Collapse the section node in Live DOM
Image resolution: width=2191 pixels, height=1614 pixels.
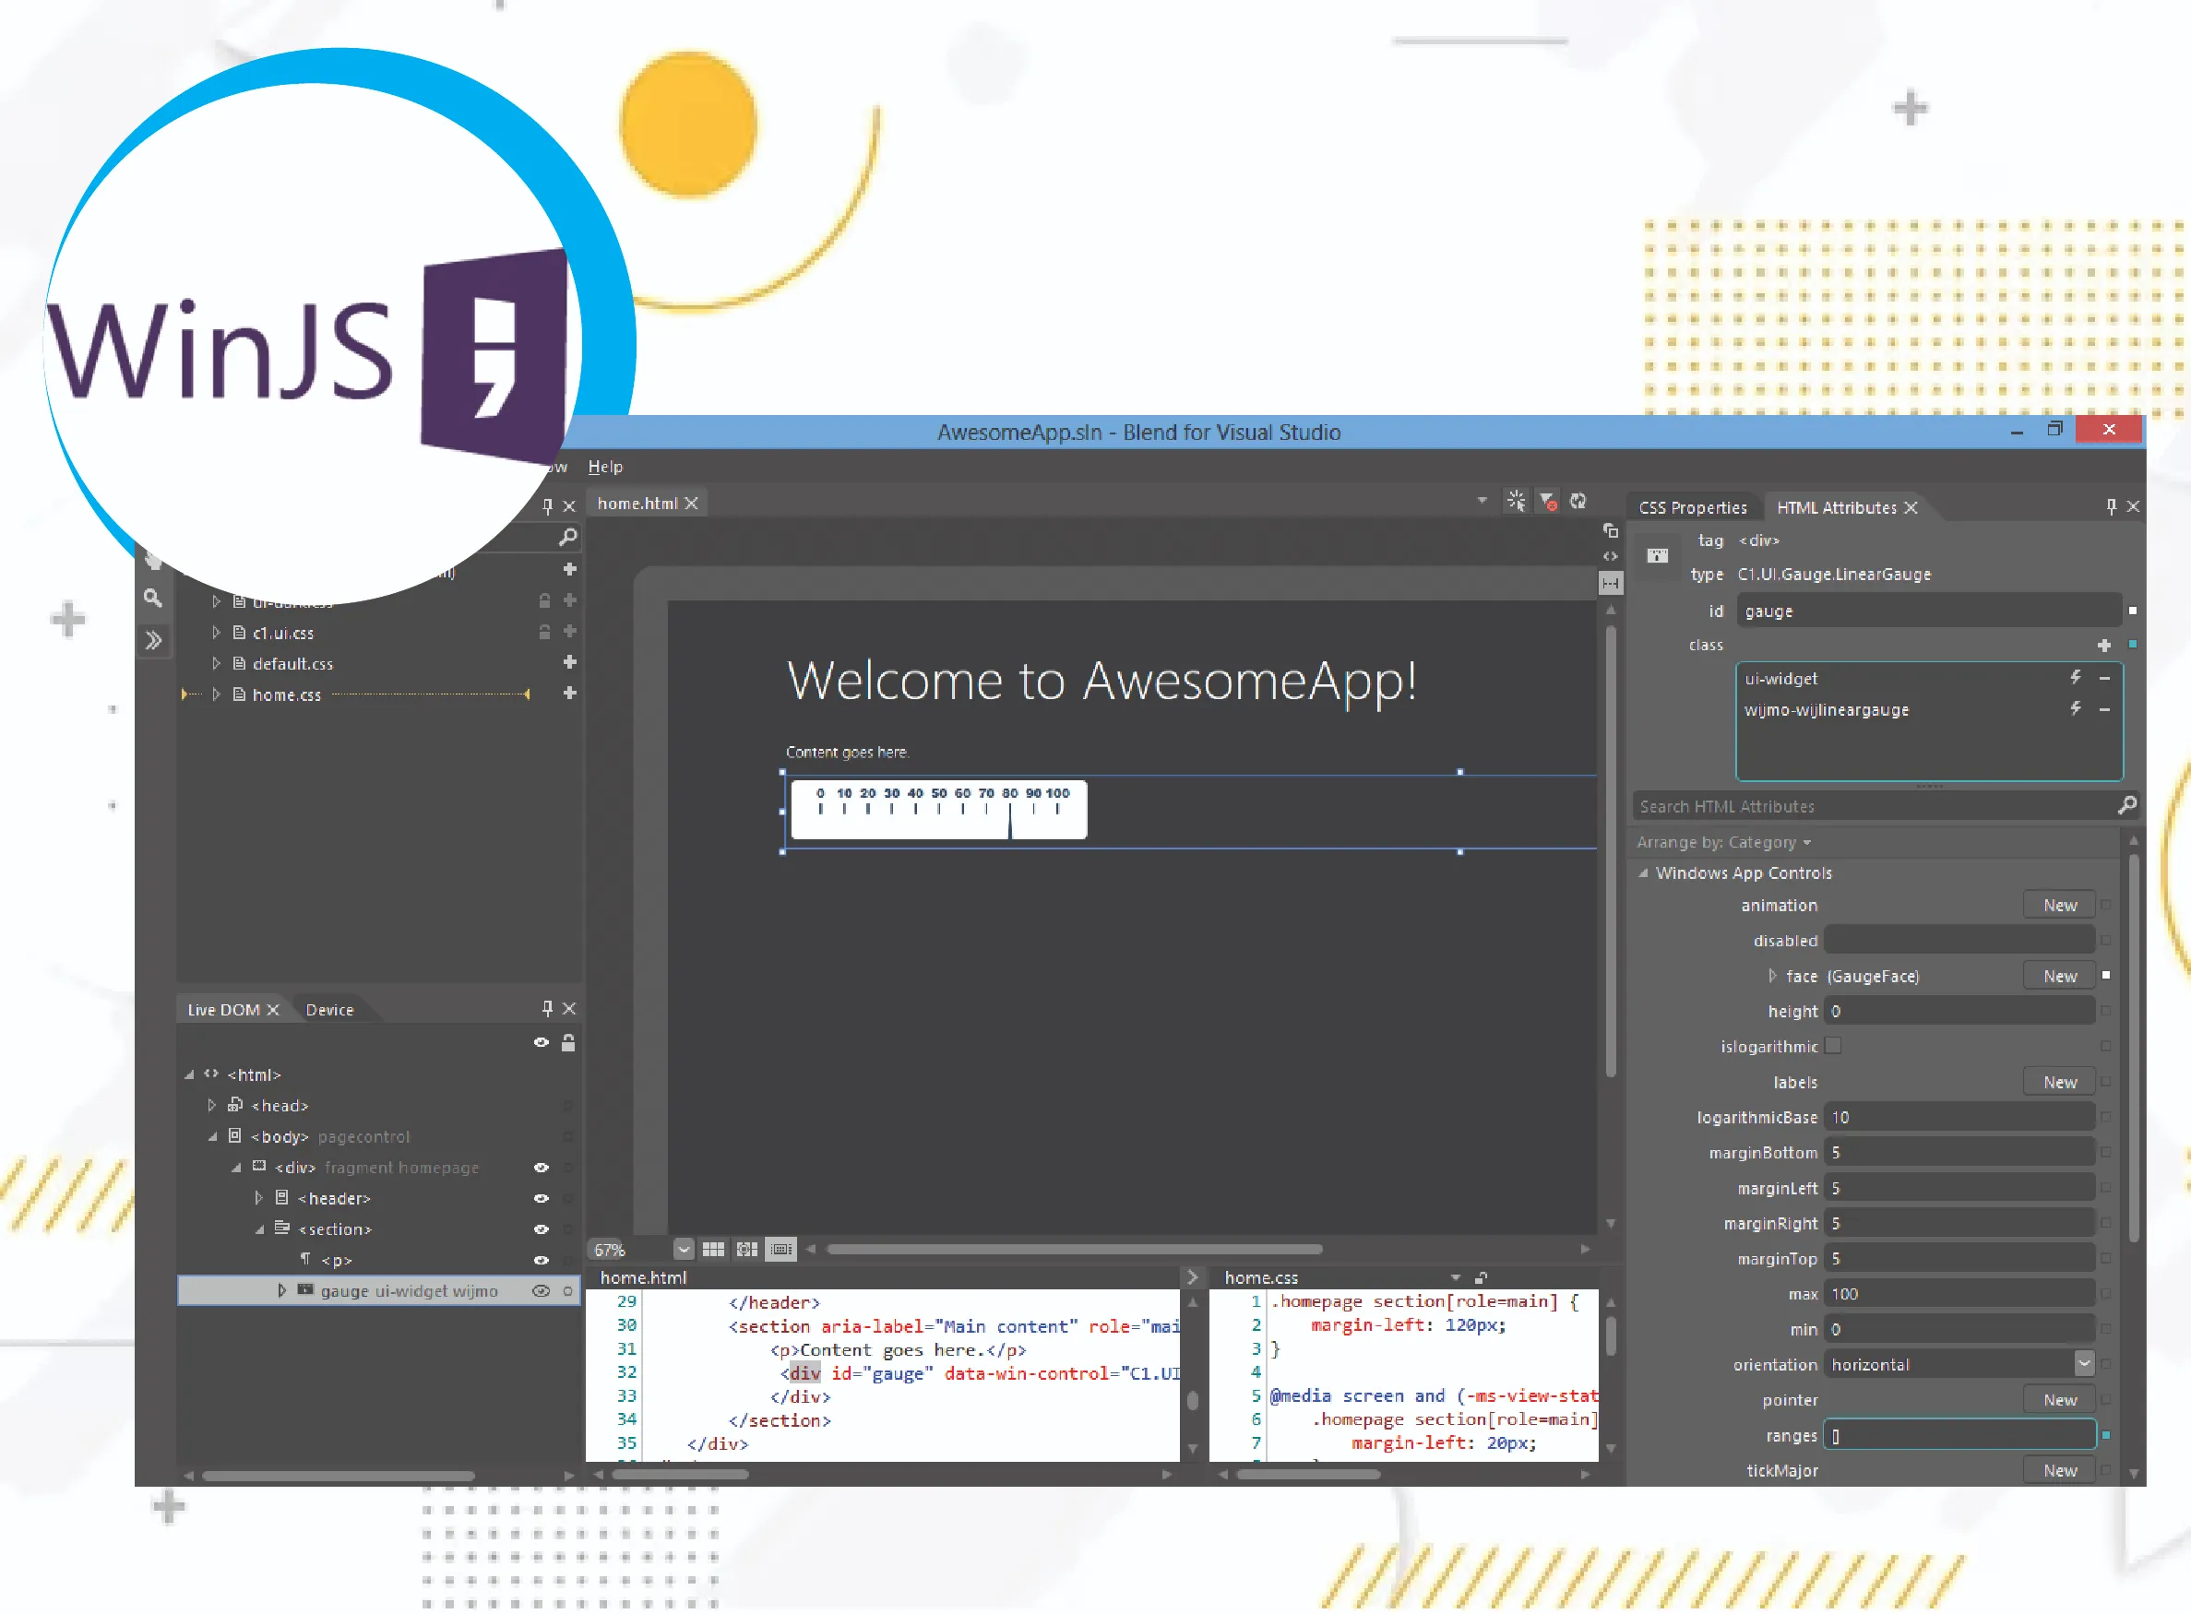tap(259, 1230)
